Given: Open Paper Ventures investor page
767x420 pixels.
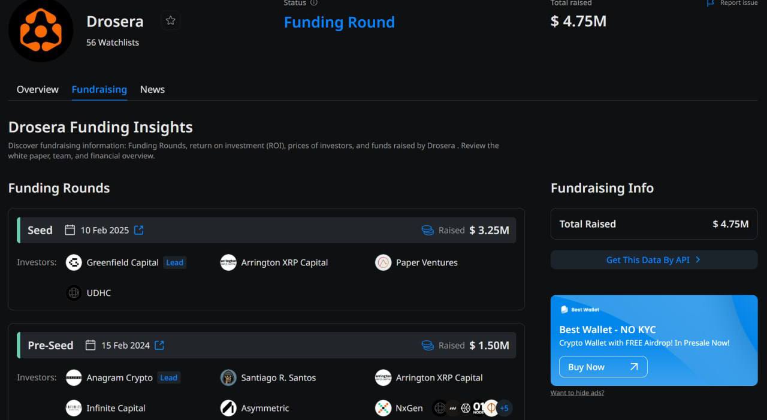Looking at the screenshot, I should coord(427,262).
